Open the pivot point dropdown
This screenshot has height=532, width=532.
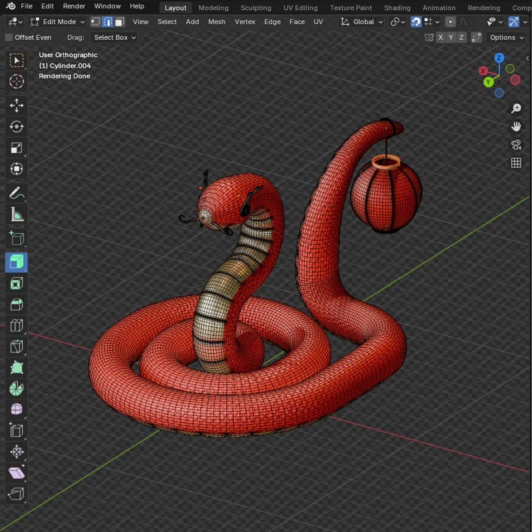tap(397, 22)
